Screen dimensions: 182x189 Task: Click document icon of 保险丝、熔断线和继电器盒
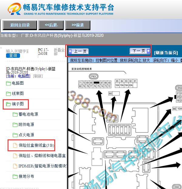(x=15, y=156)
